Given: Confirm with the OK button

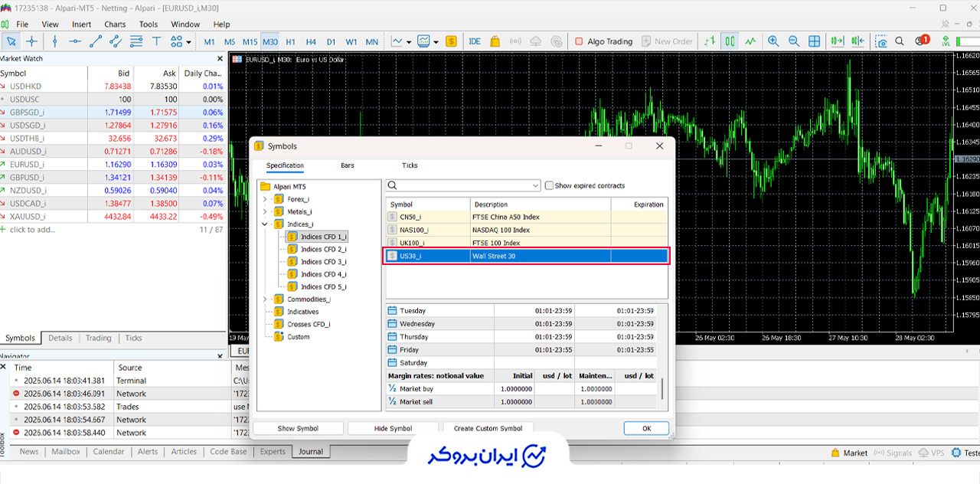Looking at the screenshot, I should coord(646,428).
